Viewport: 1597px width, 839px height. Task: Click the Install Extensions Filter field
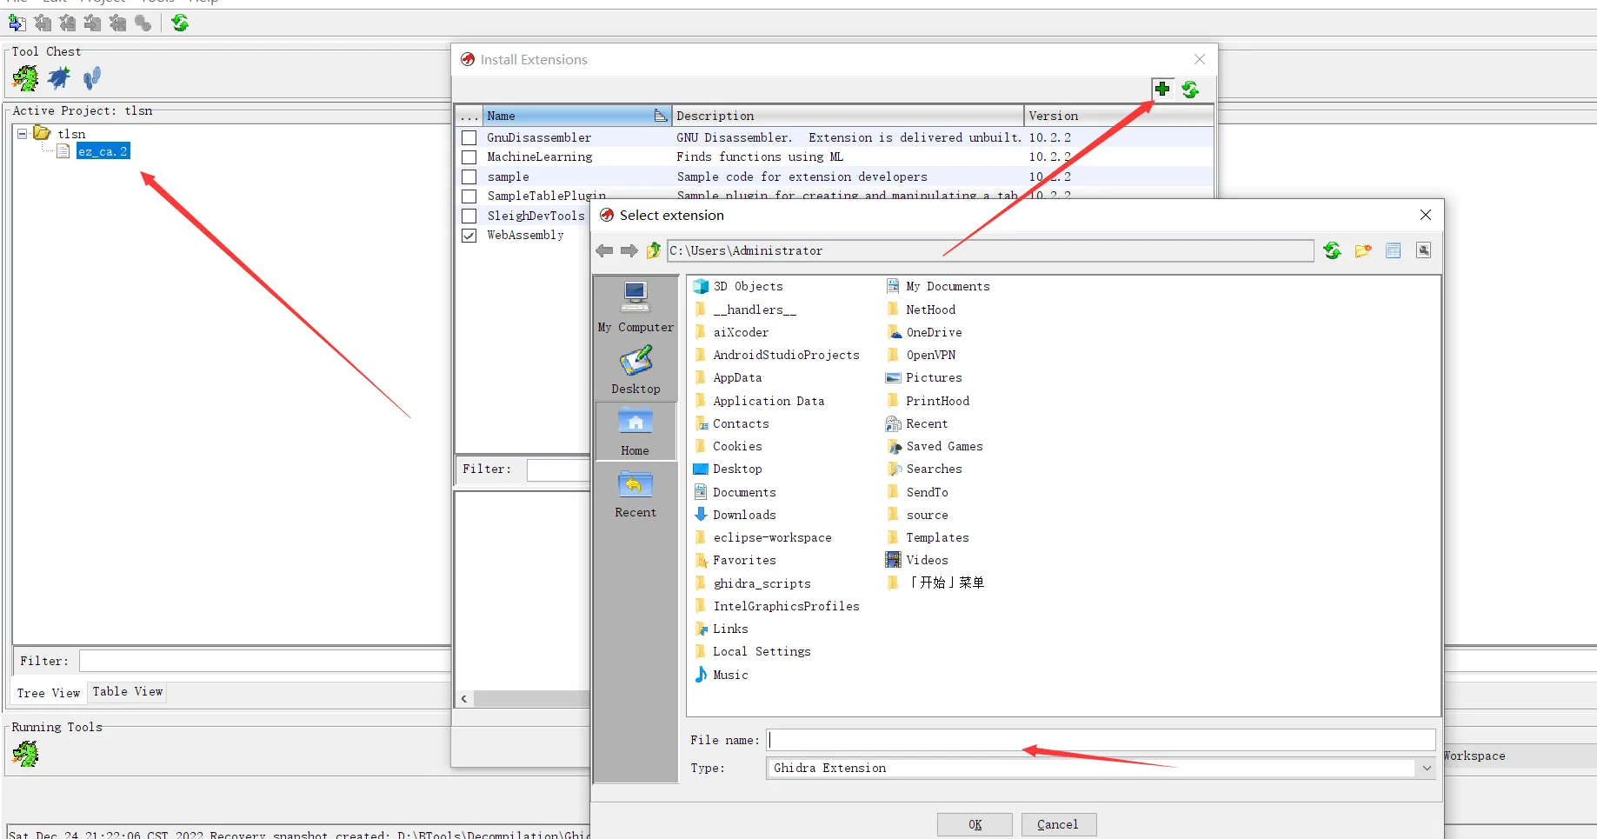click(x=558, y=469)
